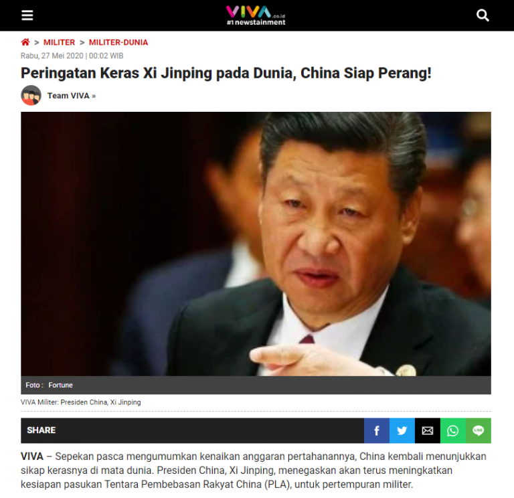Share article on Facebook

pyautogui.click(x=377, y=430)
